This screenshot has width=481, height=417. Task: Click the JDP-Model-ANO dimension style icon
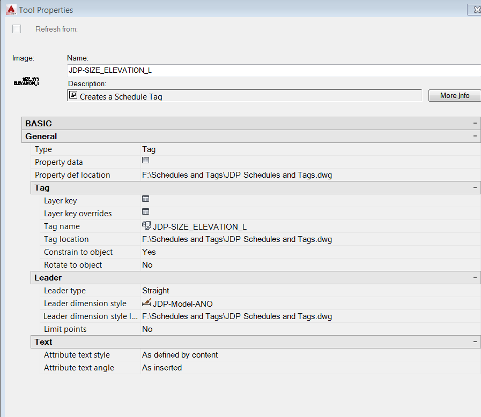pyautogui.click(x=146, y=303)
